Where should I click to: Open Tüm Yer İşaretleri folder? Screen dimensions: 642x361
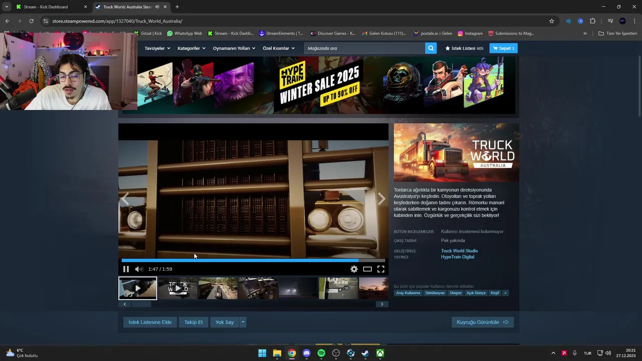(x=617, y=34)
